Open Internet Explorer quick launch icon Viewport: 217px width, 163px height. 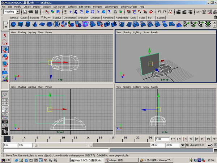16,160
